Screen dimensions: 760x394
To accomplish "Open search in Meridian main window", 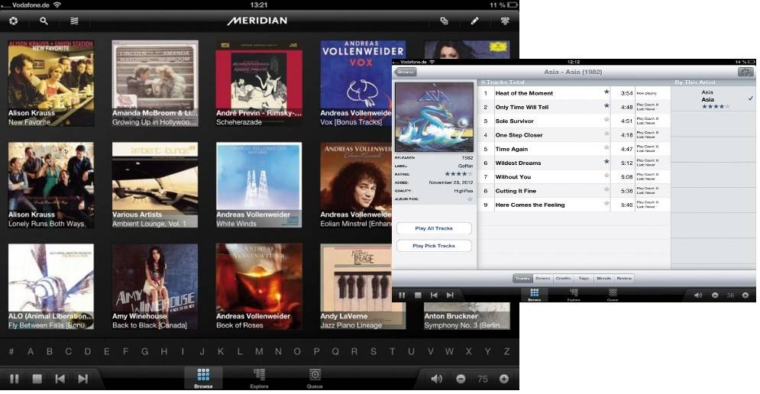I will pyautogui.click(x=44, y=21).
